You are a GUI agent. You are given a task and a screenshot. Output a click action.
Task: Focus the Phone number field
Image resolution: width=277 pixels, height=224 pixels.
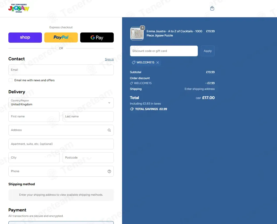(61, 171)
